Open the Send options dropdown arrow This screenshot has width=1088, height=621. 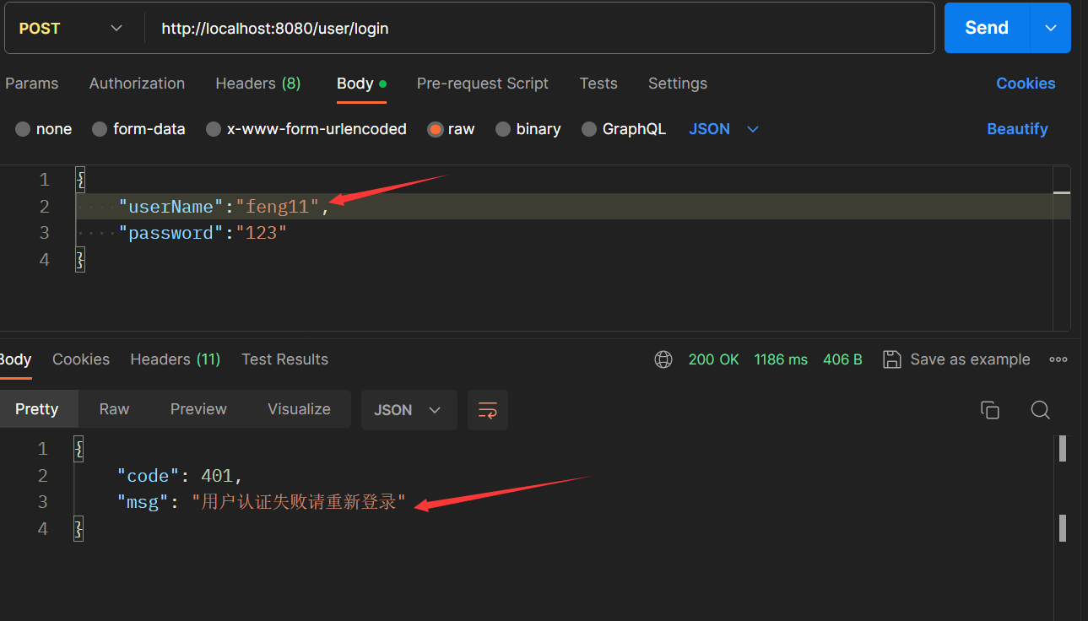1051,28
